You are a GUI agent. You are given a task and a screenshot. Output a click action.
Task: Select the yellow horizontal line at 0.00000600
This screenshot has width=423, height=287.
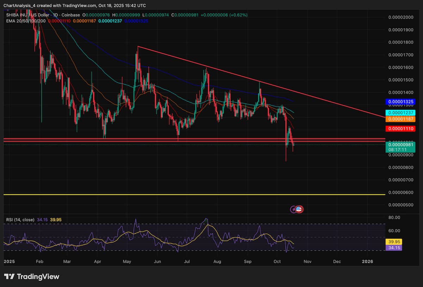[x=176, y=195]
